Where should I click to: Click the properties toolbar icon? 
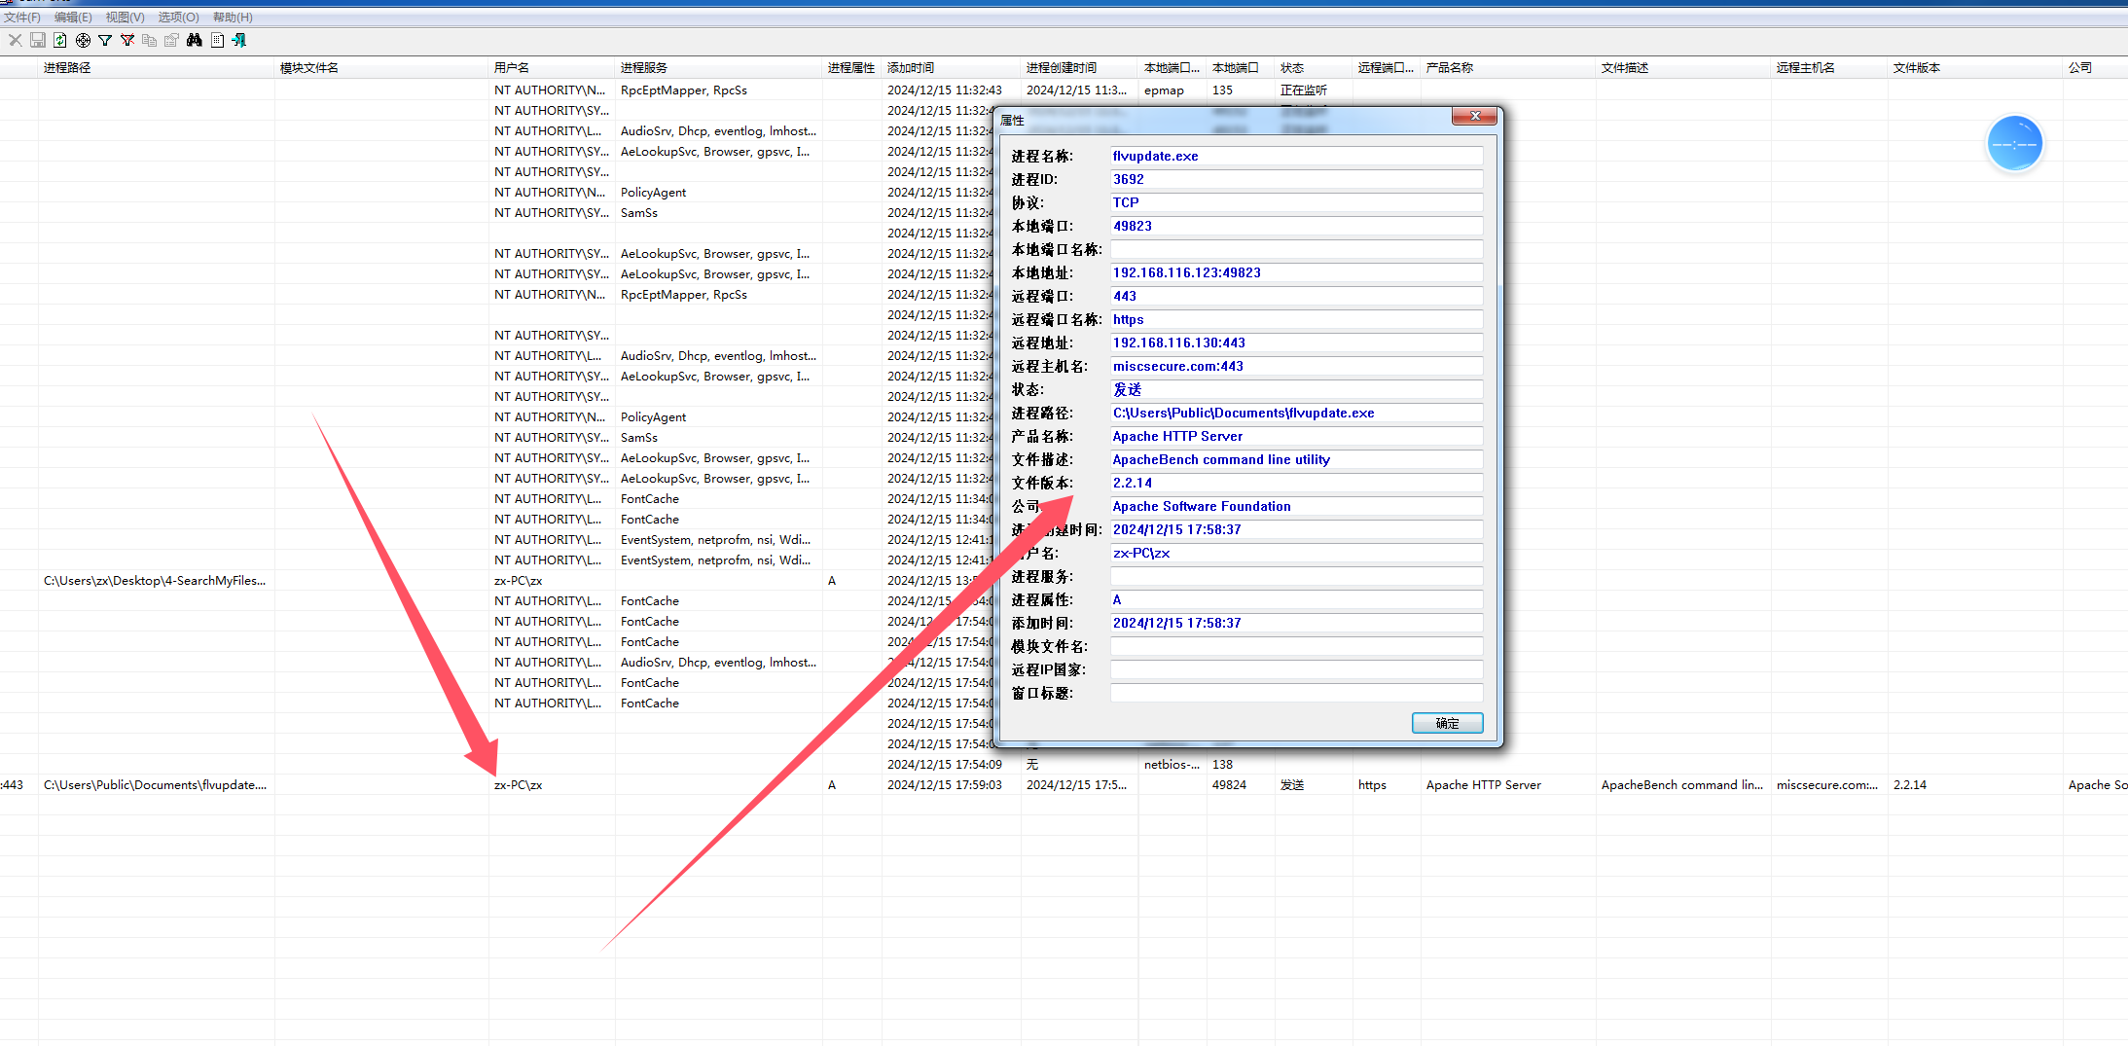(171, 40)
